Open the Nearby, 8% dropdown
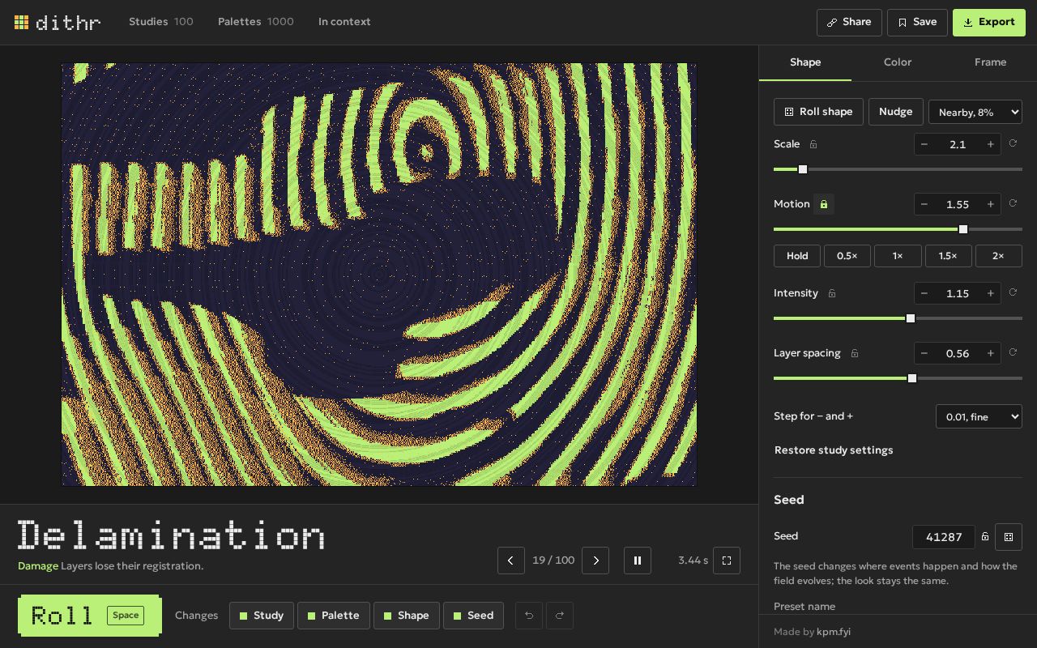Screen dimensions: 1037x648 [x=975, y=112]
